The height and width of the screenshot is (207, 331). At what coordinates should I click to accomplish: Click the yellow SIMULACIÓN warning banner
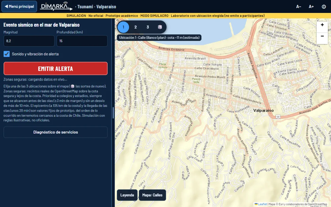165,16
